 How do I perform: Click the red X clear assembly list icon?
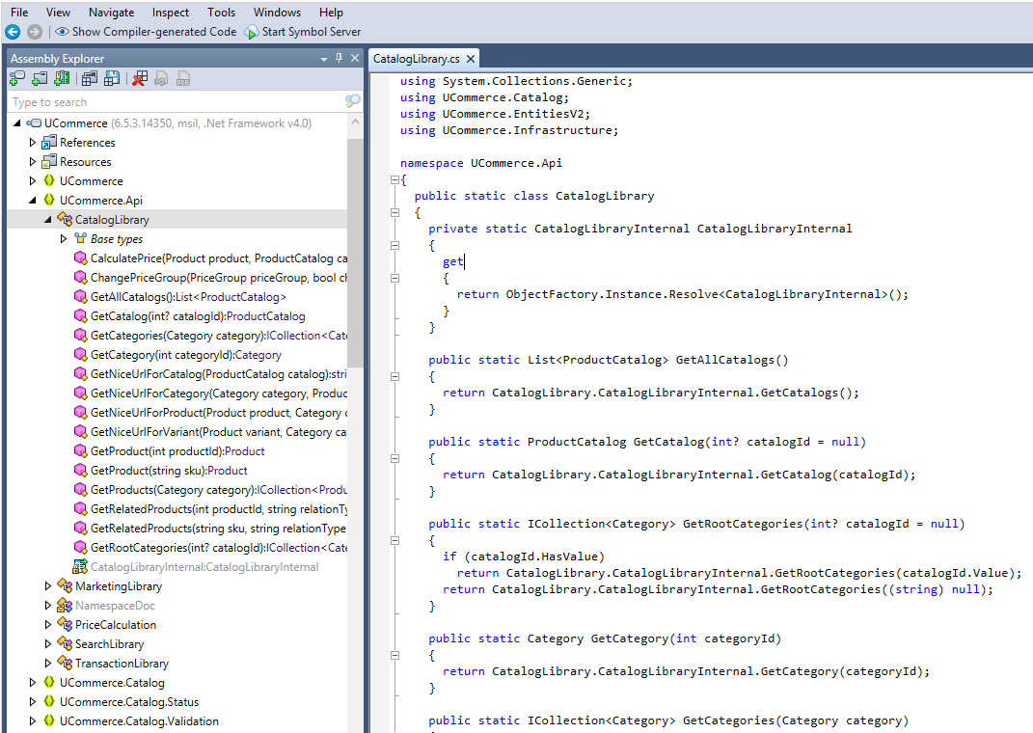coord(140,79)
